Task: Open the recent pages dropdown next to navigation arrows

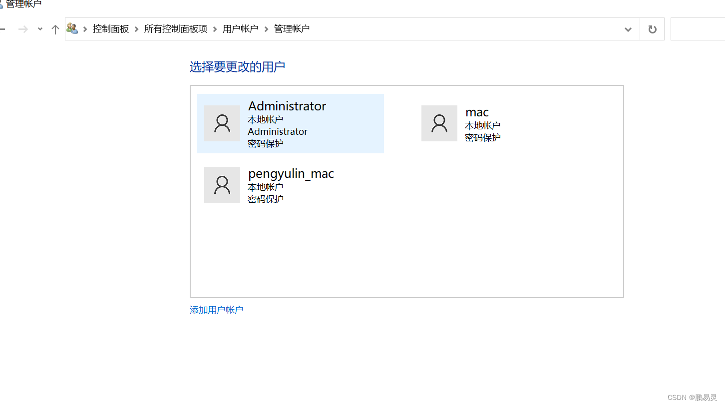Action: coord(40,28)
